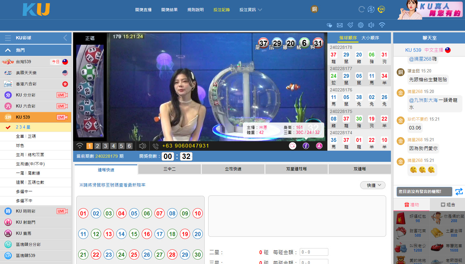The height and width of the screenshot is (264, 465).
Task: Switch video to line 2
Action: point(98,146)
